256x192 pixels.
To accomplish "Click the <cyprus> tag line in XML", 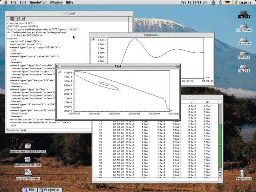I will click(x=12, y=38).
